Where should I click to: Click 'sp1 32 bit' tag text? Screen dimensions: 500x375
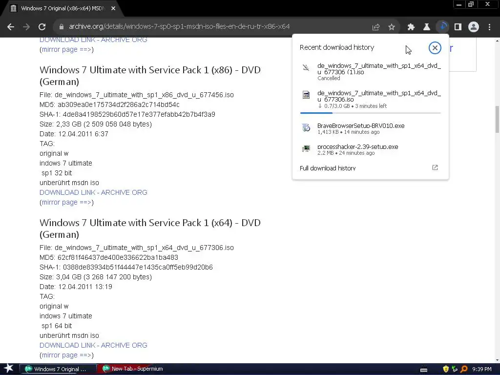[57, 173]
